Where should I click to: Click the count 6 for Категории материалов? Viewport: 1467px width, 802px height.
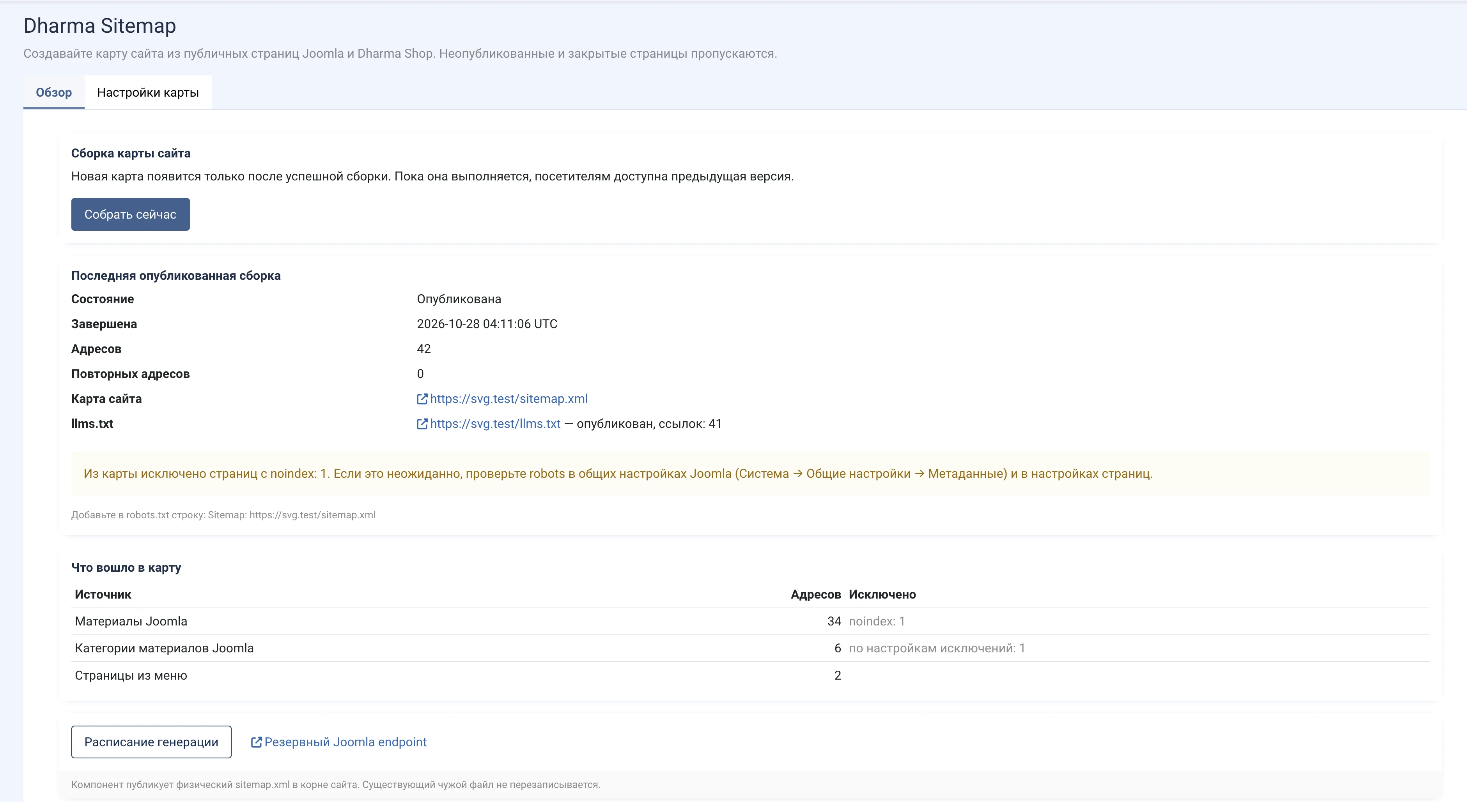click(x=838, y=648)
